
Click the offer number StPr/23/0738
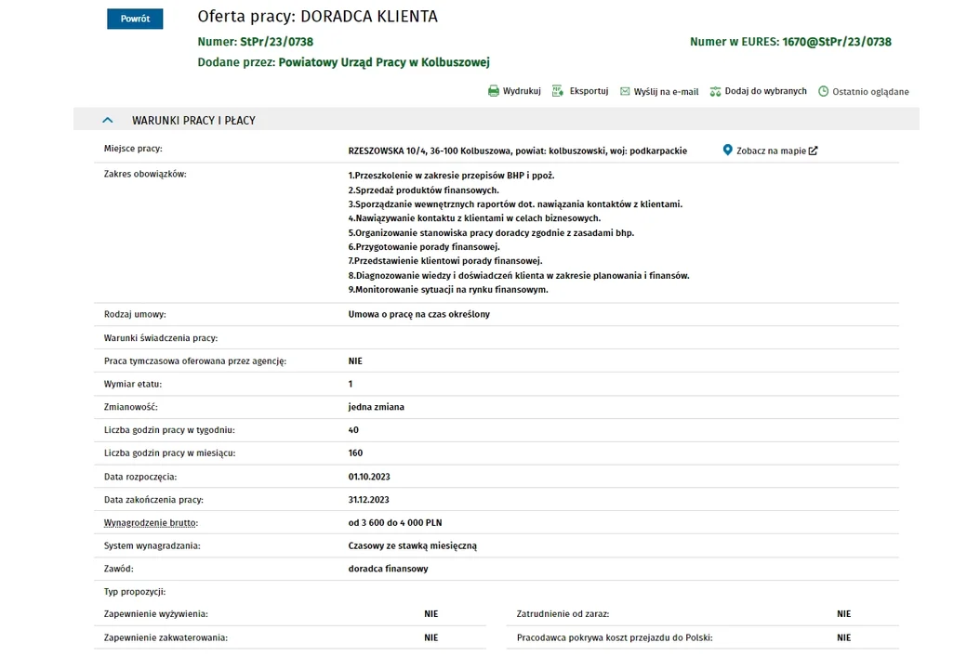(x=277, y=42)
